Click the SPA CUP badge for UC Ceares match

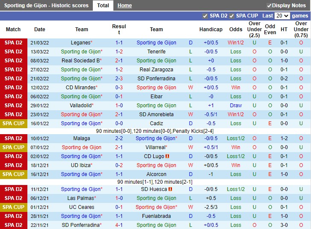tap(13, 207)
